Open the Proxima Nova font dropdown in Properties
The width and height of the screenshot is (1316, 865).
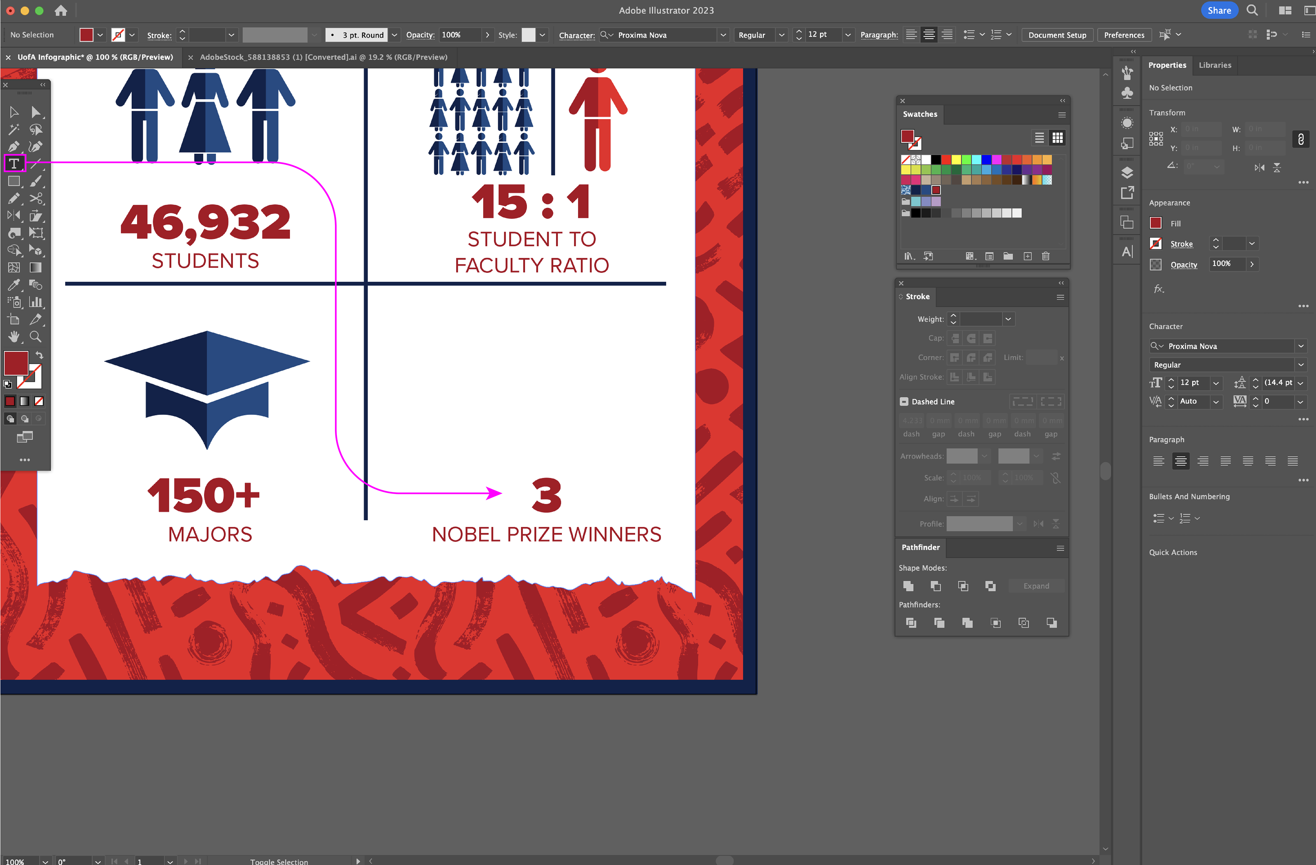[1301, 347]
